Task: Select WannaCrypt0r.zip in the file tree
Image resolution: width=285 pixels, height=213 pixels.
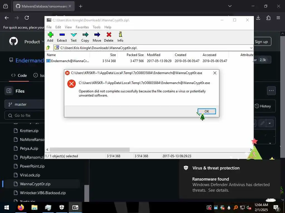Action: 35,184
